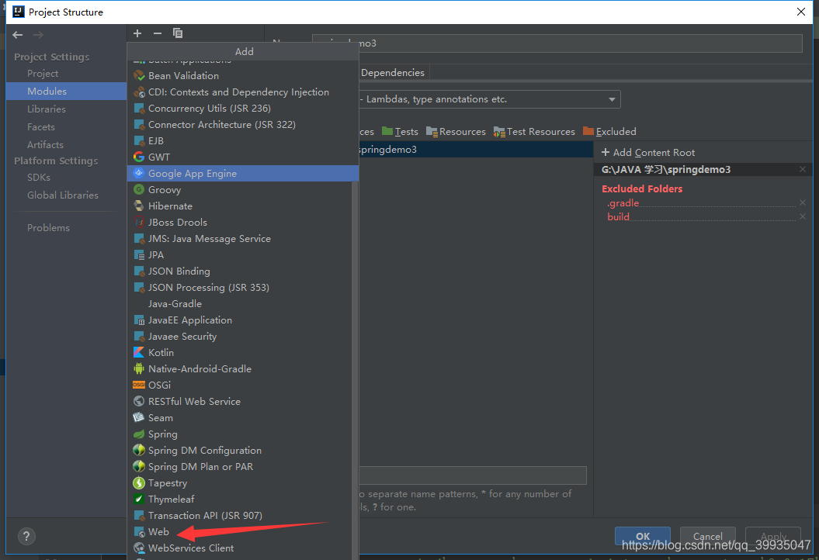The image size is (819, 560).
Task: Switch to the Dependencies tab
Action: point(393,73)
